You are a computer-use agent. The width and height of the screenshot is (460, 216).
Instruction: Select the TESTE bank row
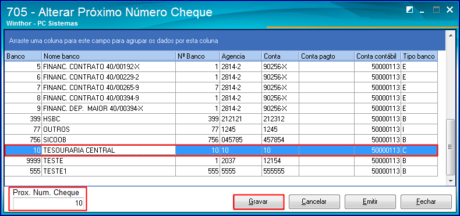tap(221, 161)
